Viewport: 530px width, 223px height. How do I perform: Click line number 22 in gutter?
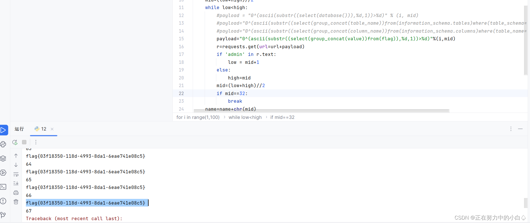tap(181, 93)
